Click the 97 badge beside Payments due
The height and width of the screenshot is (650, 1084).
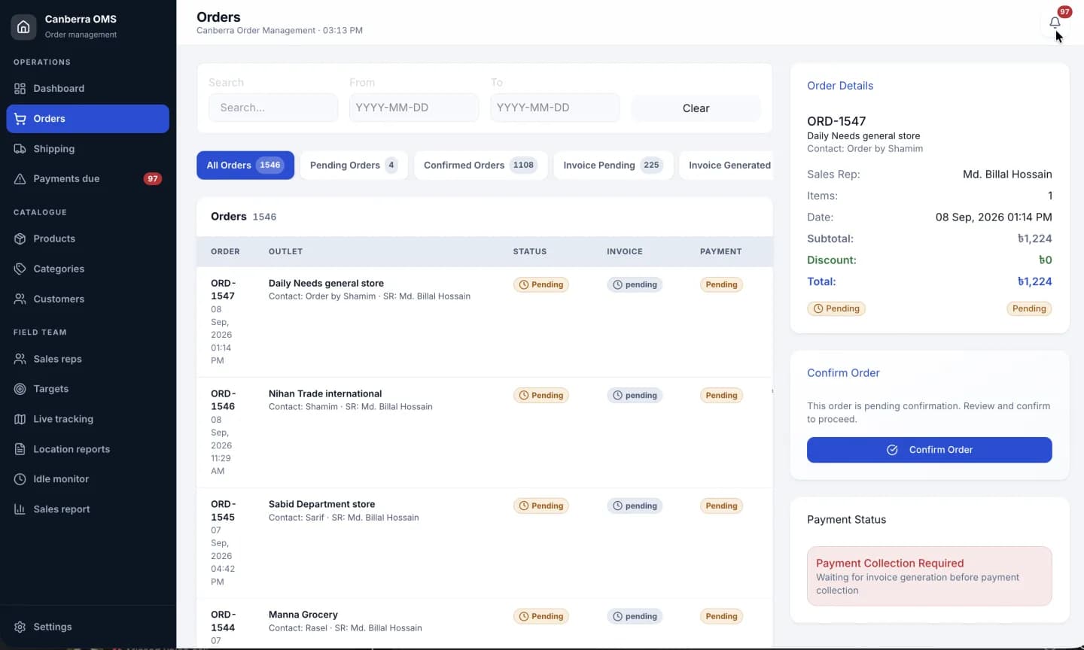pyautogui.click(x=153, y=179)
